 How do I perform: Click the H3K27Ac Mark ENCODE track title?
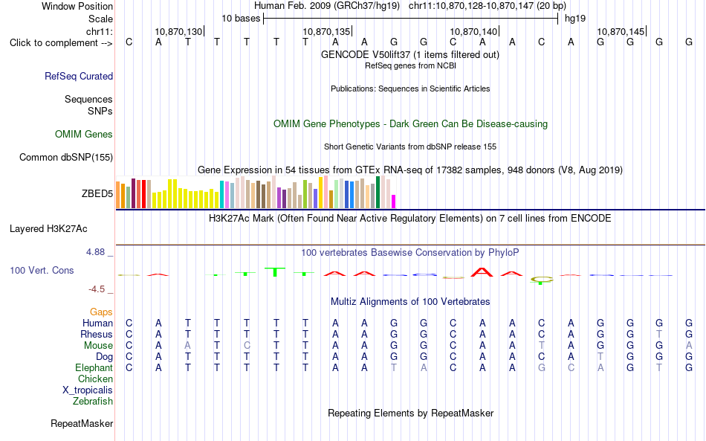(x=410, y=219)
